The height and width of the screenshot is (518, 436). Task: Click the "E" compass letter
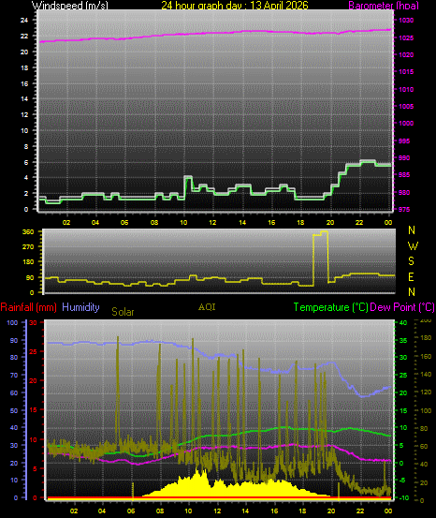(411, 277)
